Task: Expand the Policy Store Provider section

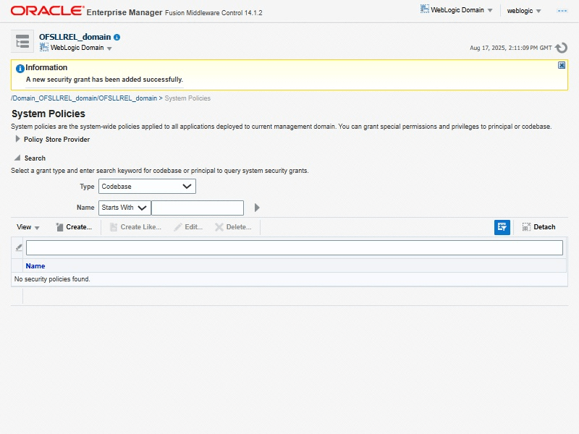Action: pyautogui.click(x=17, y=140)
